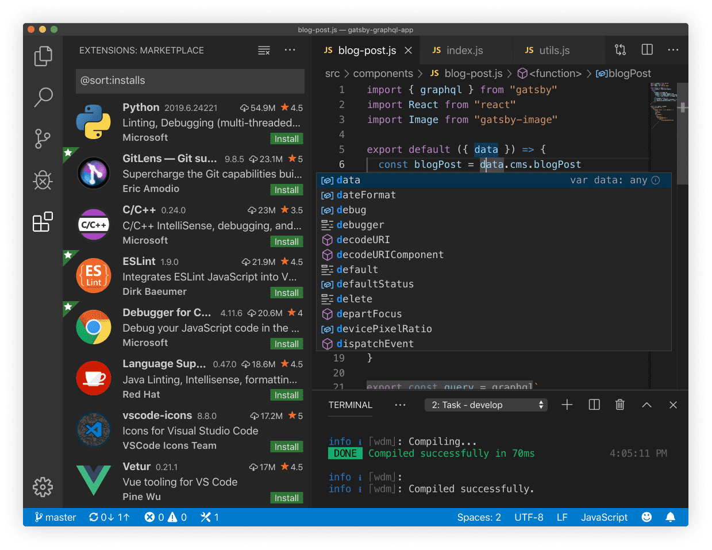Screen dimensions: 712x550
Task: Install the vscode-icons extension
Action: (x=286, y=447)
